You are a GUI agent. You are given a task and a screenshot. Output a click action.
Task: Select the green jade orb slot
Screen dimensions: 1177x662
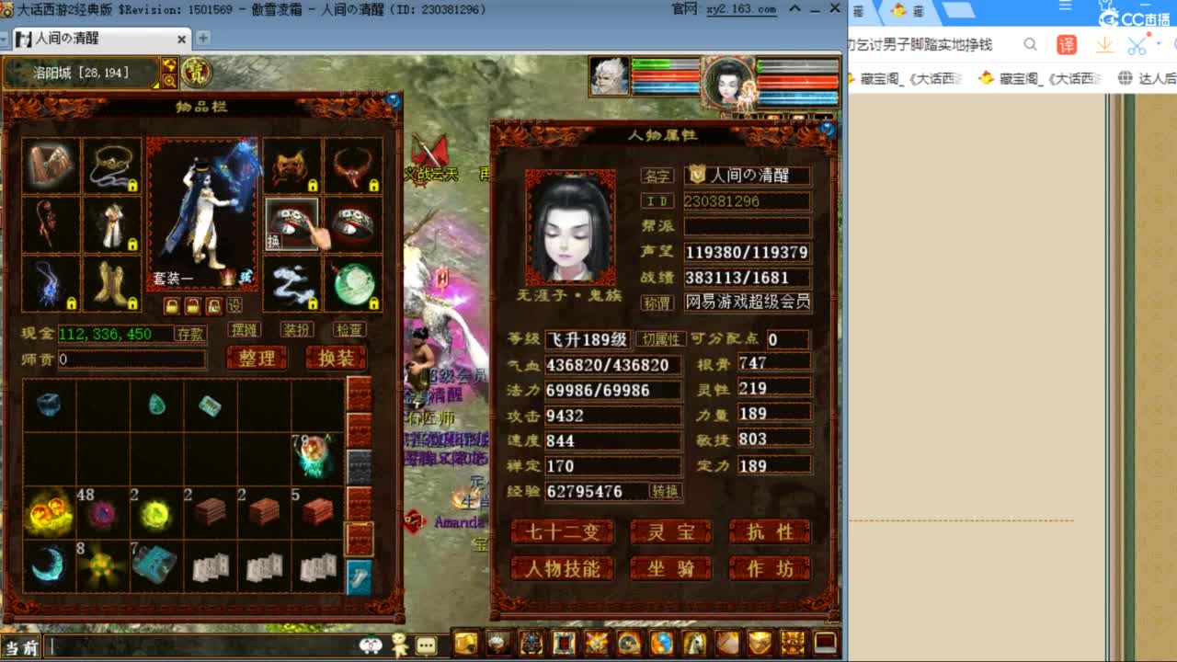tap(354, 283)
